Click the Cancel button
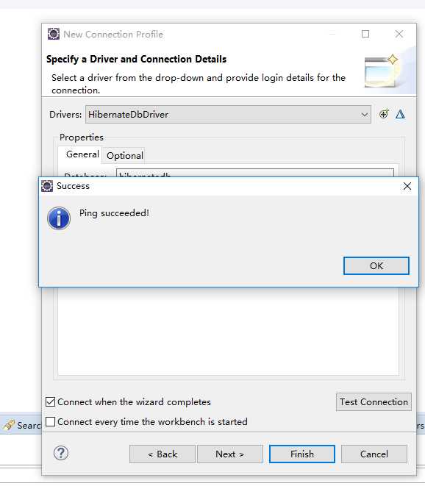This screenshot has width=425, height=486. pyautogui.click(x=374, y=454)
